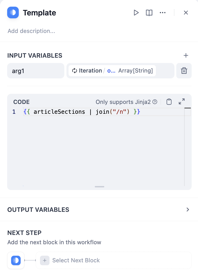Click the Template node icon under Next Step
This screenshot has width=198, height=278.
coord(16,260)
